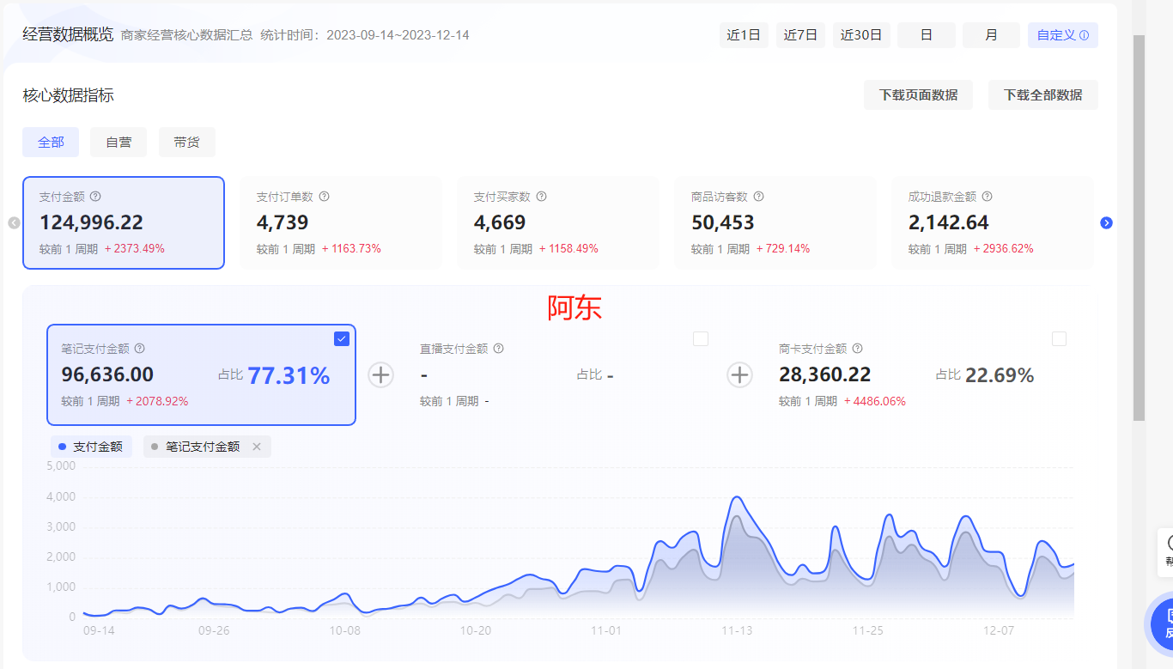Uncheck the 笔记支付金额 checkbox
1173x669 pixels.
342,339
